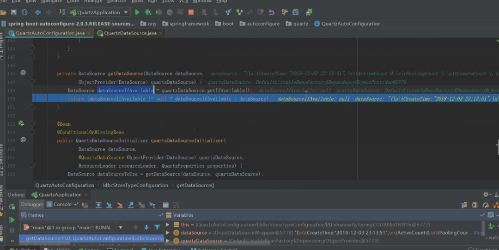The width and height of the screenshot is (499, 250).
Task: Click the bean gutter icon at line 153
Action: click(21, 123)
